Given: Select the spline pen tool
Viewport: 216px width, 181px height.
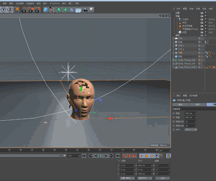Looking at the screenshot, I should [x=52, y=10].
